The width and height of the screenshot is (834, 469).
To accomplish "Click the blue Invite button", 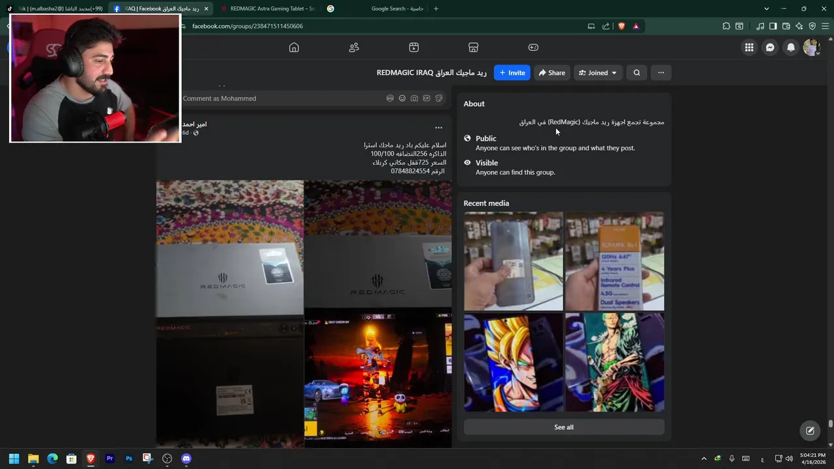I will pyautogui.click(x=512, y=73).
